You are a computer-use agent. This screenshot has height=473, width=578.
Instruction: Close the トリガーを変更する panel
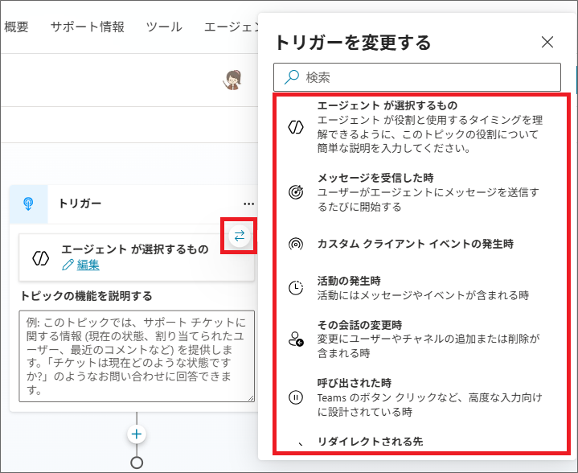[x=547, y=42]
